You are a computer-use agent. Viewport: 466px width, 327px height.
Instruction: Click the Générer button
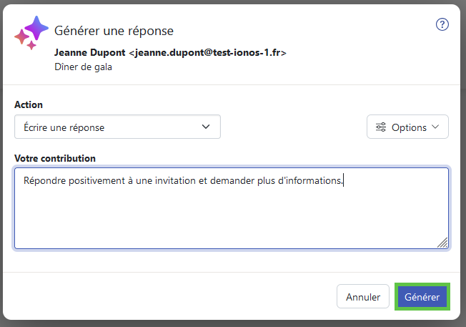(422, 297)
